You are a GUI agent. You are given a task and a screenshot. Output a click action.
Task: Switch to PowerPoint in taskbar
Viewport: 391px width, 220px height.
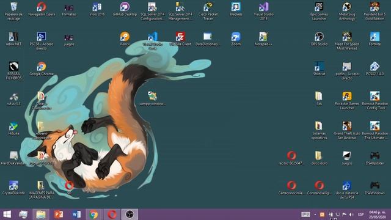click(59, 215)
